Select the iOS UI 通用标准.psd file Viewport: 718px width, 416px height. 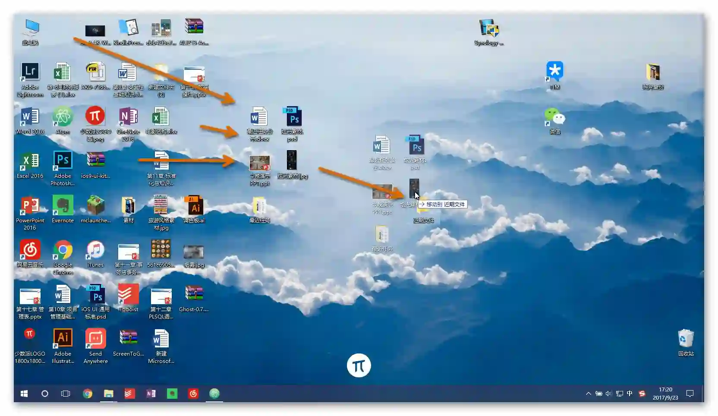click(95, 302)
